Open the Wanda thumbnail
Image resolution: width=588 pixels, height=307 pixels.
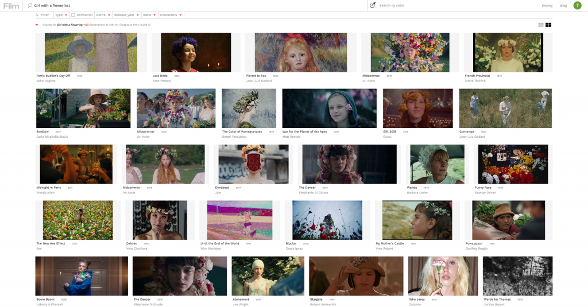pos(437,164)
